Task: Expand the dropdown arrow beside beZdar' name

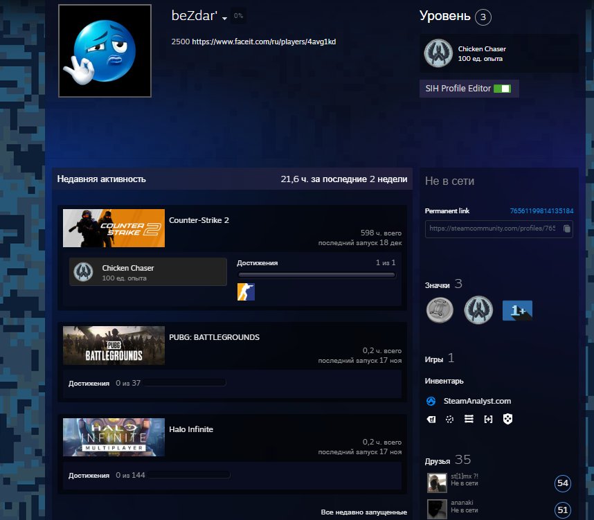Action: coord(224,18)
